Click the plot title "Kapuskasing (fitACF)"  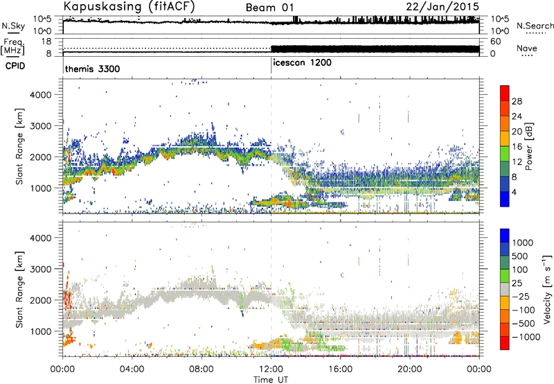[x=129, y=6]
